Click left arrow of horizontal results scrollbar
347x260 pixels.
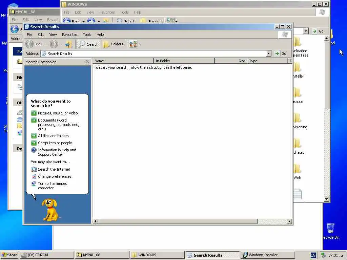95,221
